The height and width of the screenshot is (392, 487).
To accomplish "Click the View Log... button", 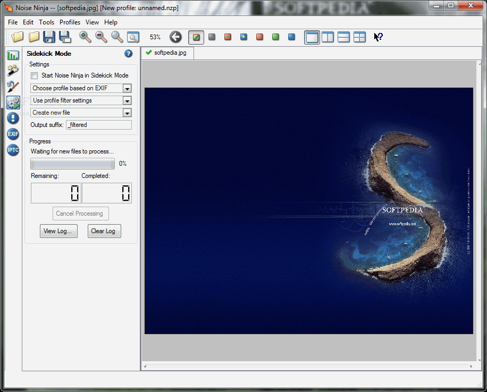I will (x=58, y=231).
